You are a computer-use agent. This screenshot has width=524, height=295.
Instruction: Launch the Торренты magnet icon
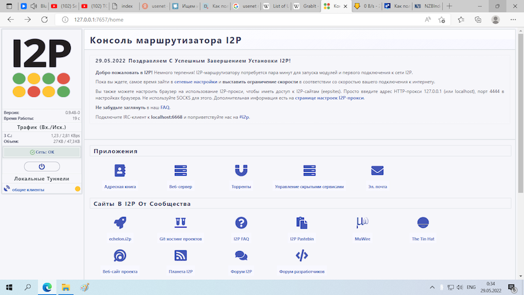241,171
